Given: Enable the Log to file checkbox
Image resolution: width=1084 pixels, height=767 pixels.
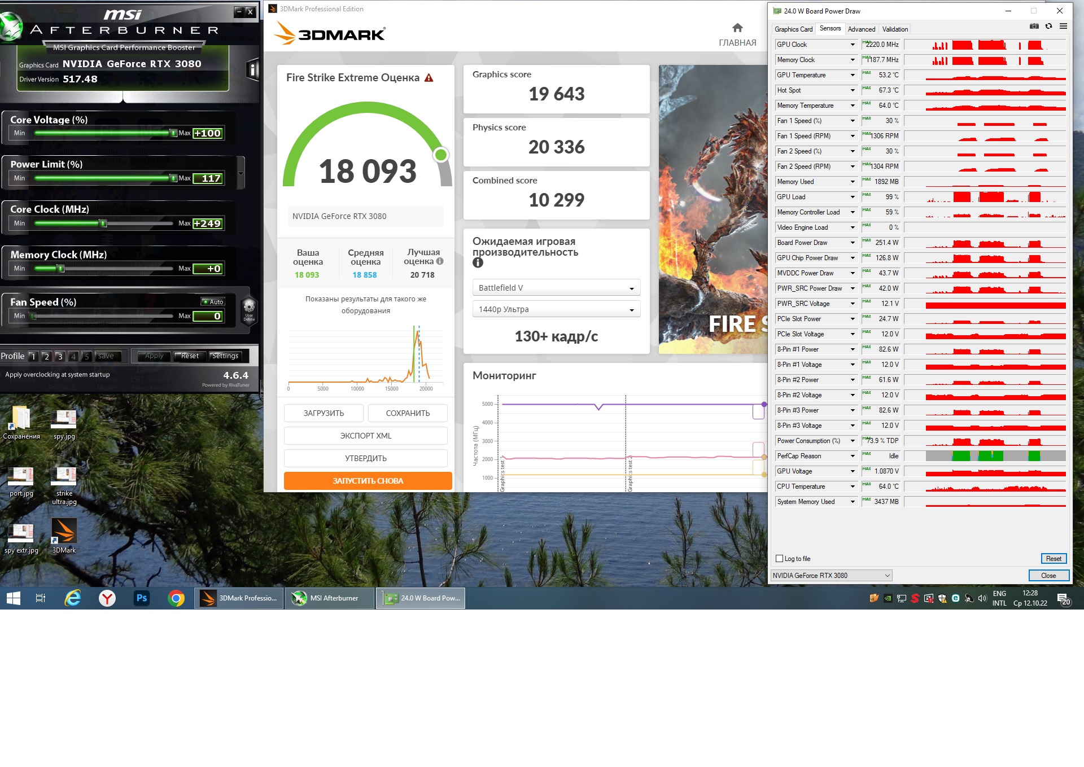Looking at the screenshot, I should (x=780, y=559).
